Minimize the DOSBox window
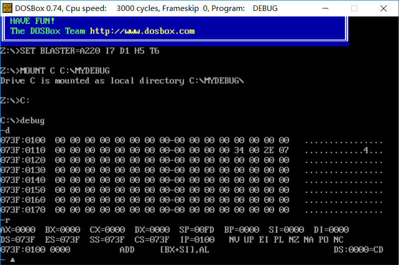Screen dimensions: 399x265 325,8
